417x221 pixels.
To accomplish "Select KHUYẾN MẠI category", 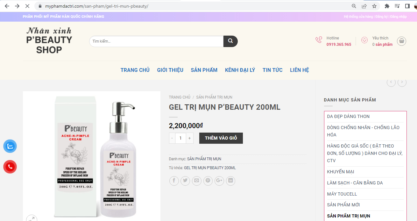I will (341, 172).
